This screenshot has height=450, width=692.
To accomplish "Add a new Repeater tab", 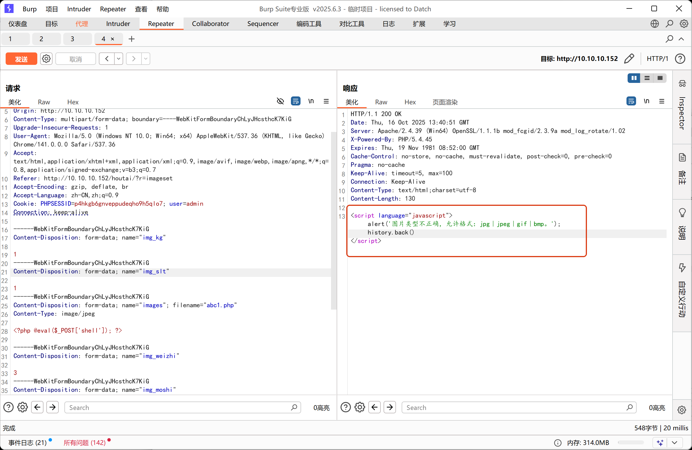I will coord(131,39).
